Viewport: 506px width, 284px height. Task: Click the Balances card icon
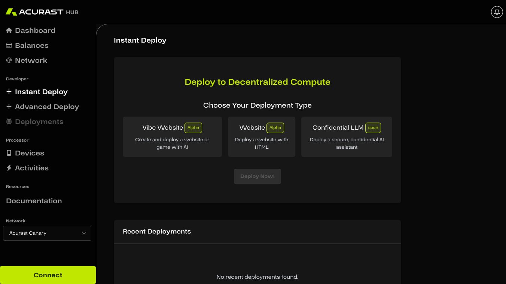[9, 45]
